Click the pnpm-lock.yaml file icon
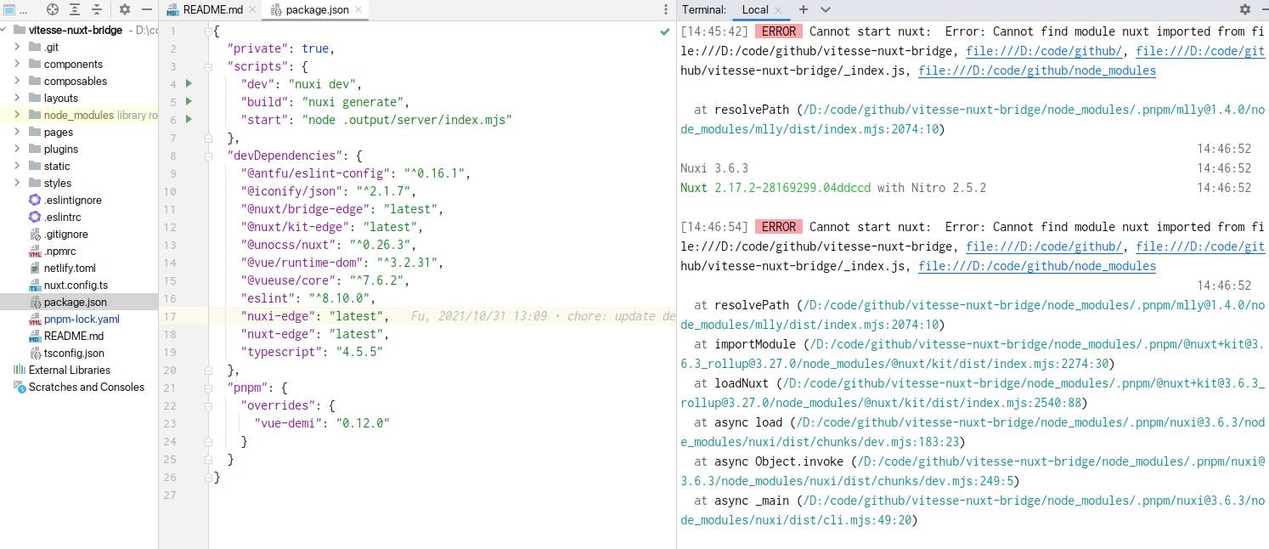 pyautogui.click(x=35, y=320)
